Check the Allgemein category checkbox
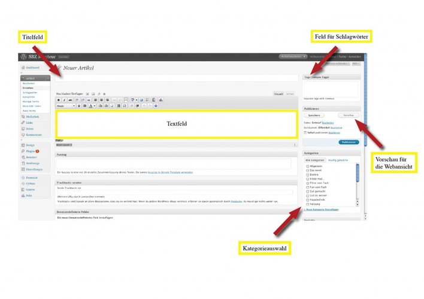 (308, 166)
